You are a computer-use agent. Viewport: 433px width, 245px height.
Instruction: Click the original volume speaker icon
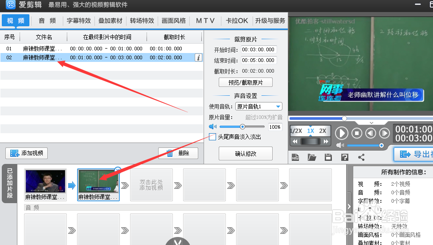click(212, 127)
